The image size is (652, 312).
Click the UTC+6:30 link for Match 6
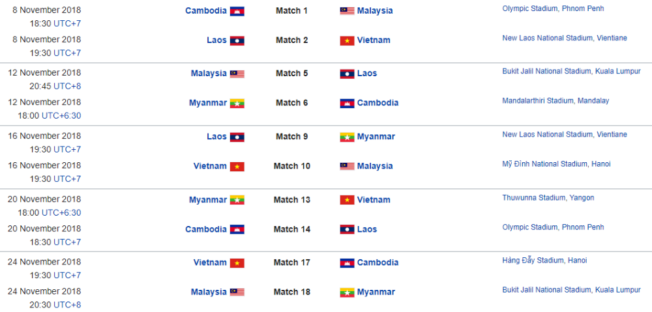tap(61, 116)
